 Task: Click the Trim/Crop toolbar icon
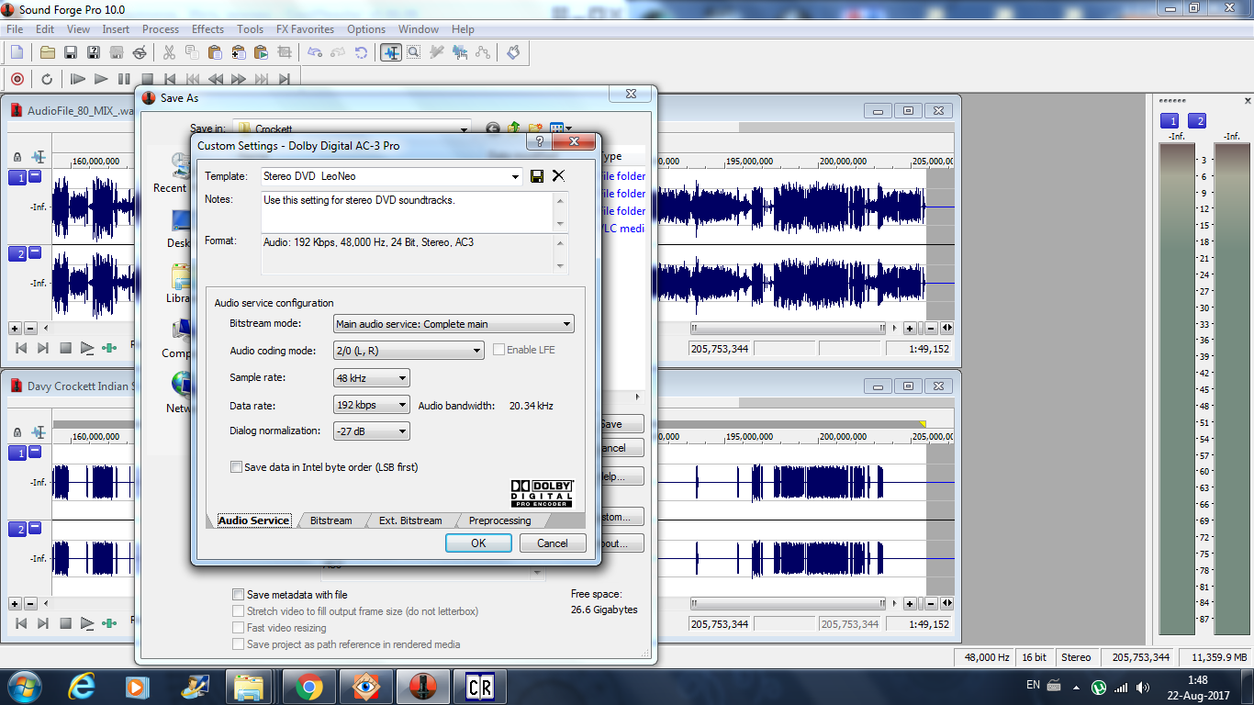click(285, 52)
